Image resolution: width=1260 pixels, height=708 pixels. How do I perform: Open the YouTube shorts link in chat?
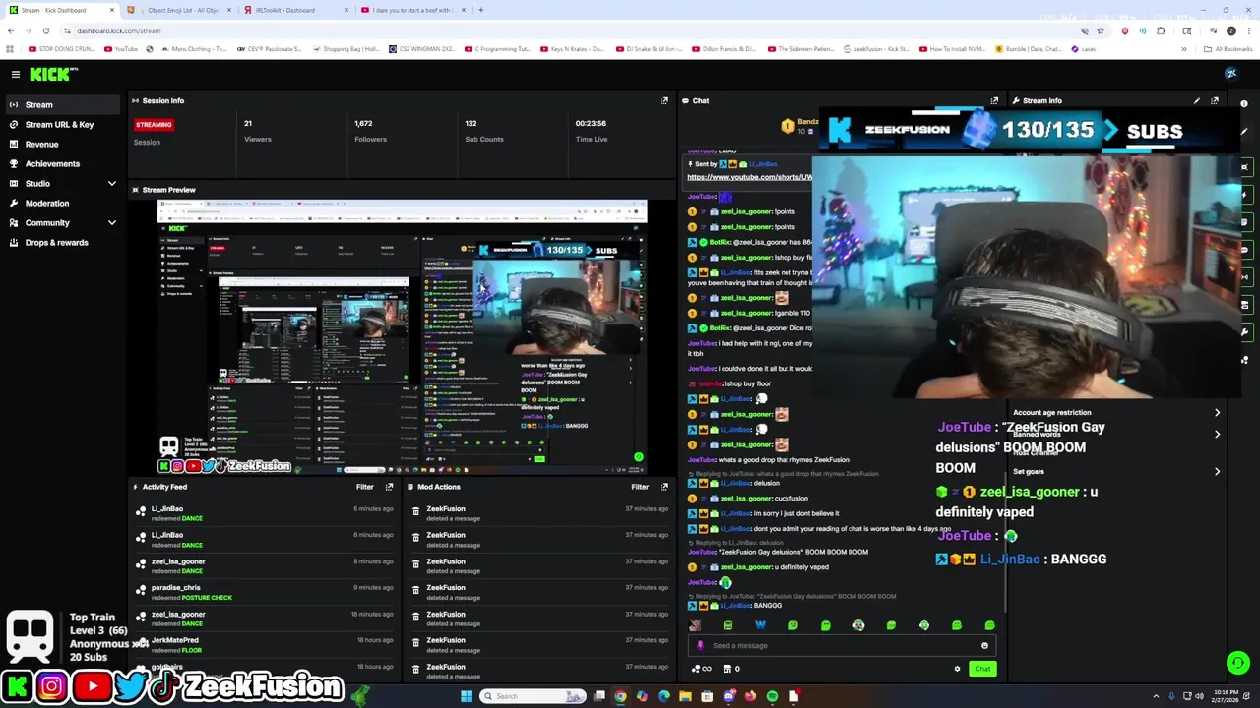[749, 177]
